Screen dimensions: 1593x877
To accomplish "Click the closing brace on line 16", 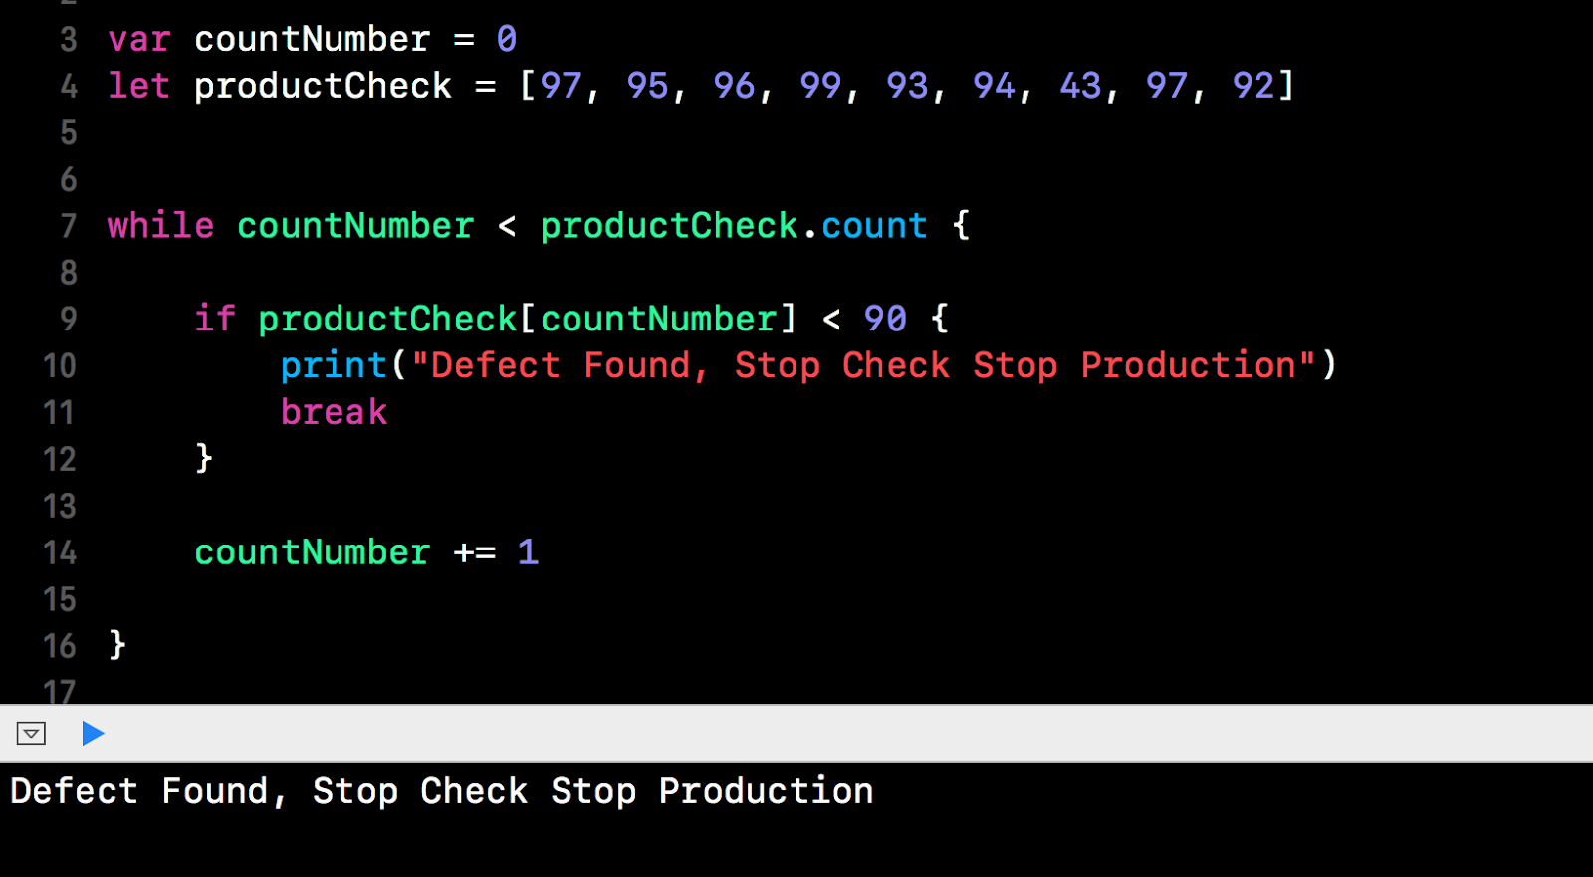I will (117, 645).
